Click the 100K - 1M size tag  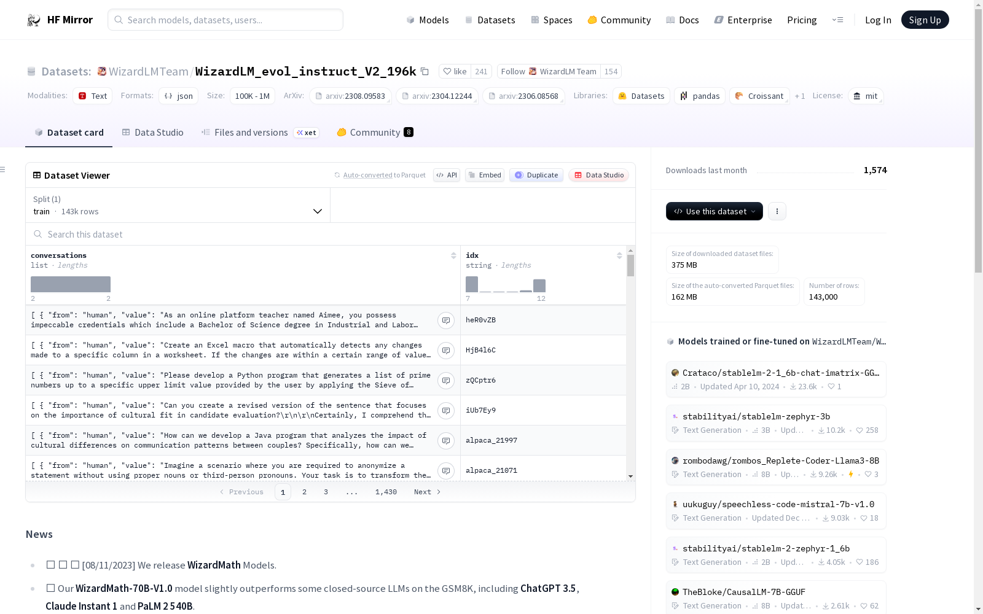pos(253,96)
